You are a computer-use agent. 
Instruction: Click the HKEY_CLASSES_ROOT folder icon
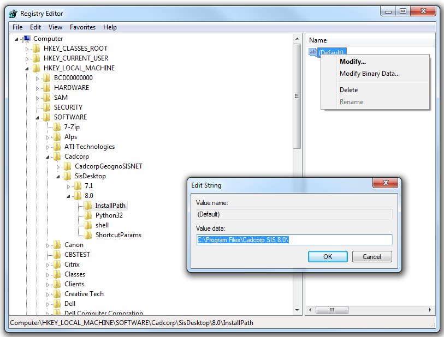point(36,49)
